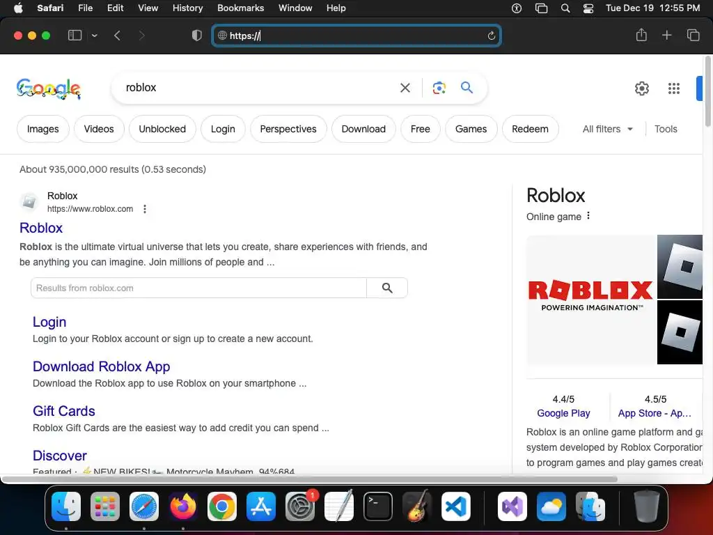
Task: Search by image with Google Lens
Action: pos(439,88)
